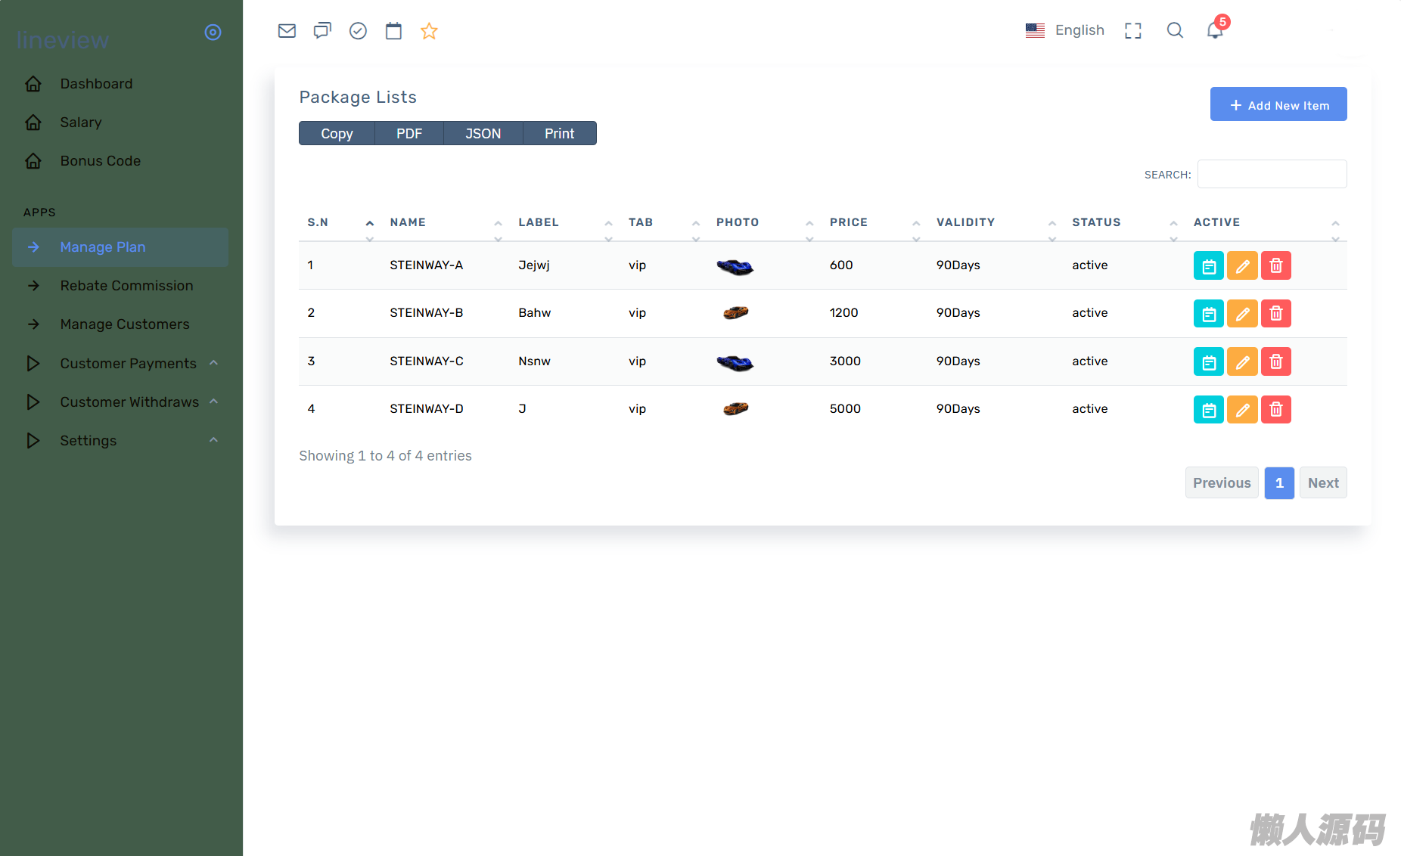This screenshot has width=1401, height=856.
Task: Edit STEINWAY-B with the pencil icon
Action: pyautogui.click(x=1242, y=314)
